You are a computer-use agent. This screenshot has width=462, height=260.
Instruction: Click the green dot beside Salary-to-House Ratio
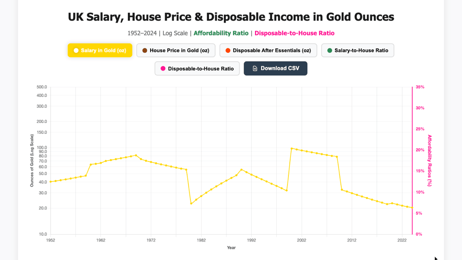[330, 51]
